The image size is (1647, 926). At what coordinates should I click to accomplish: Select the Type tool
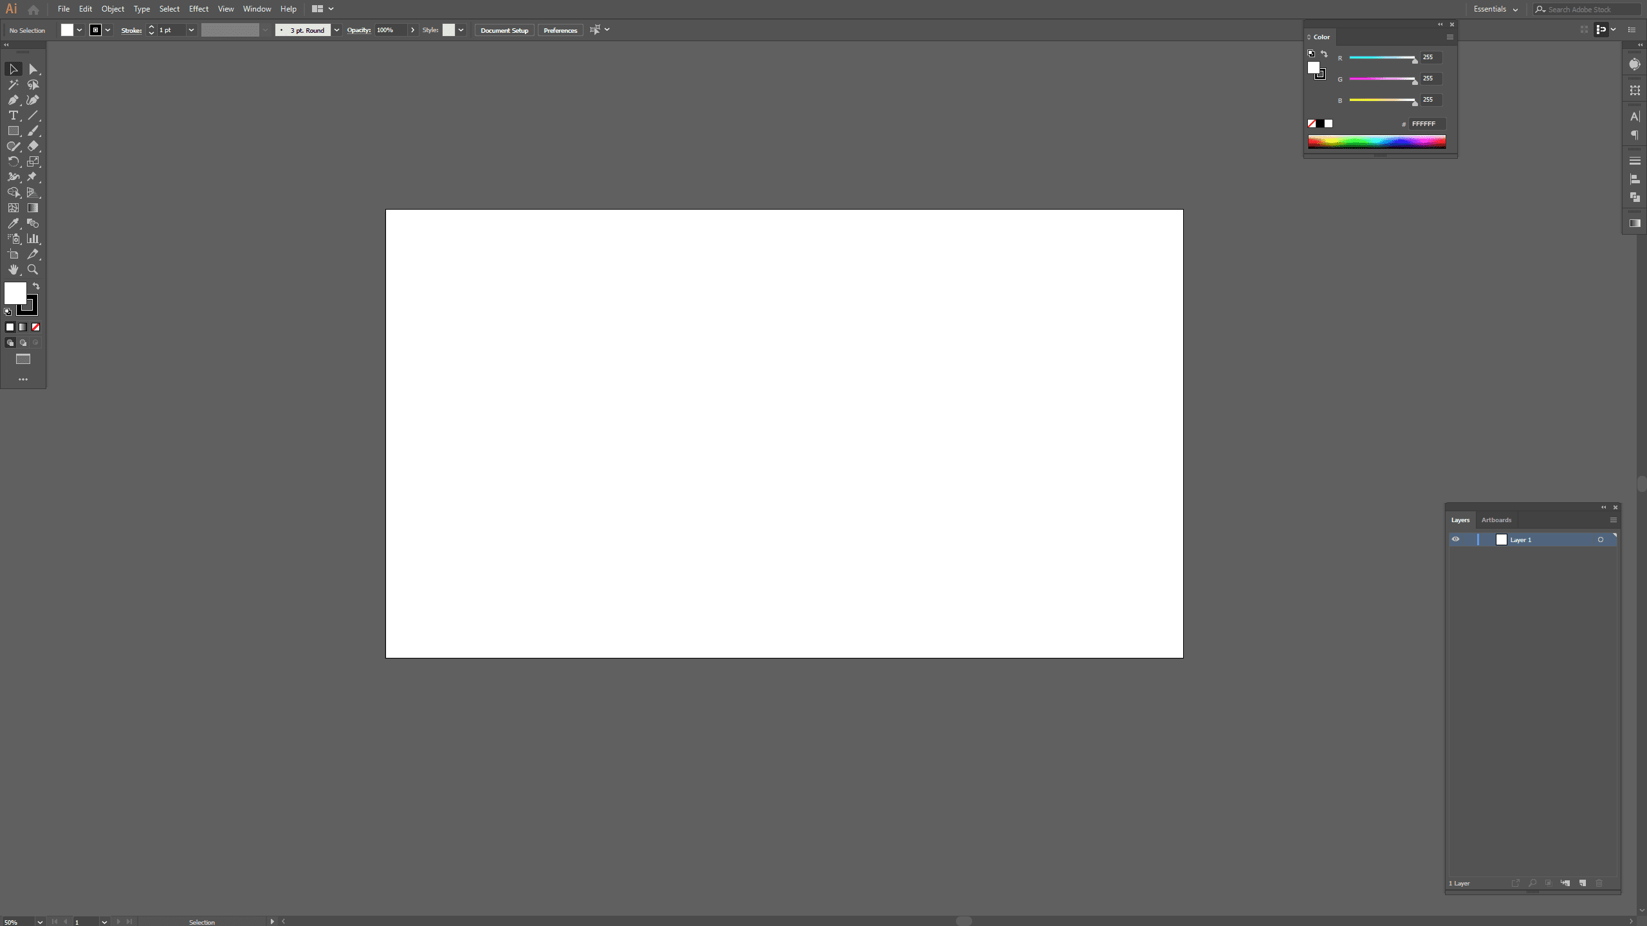coord(14,115)
